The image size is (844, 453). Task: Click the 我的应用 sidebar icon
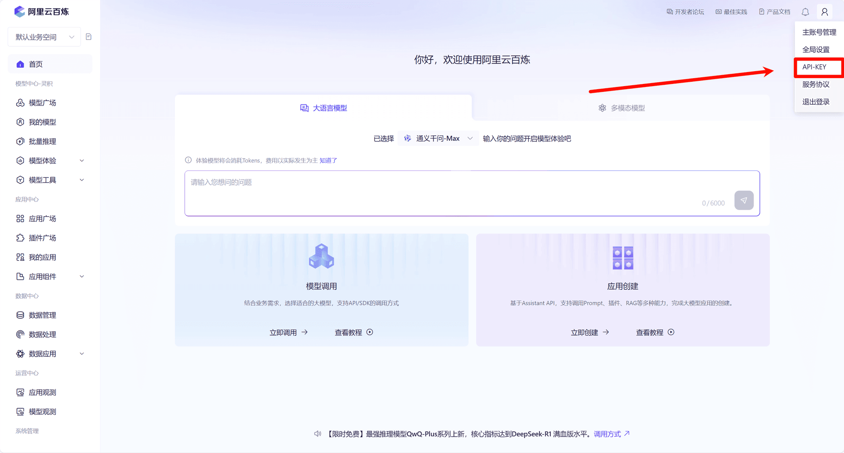coord(20,257)
